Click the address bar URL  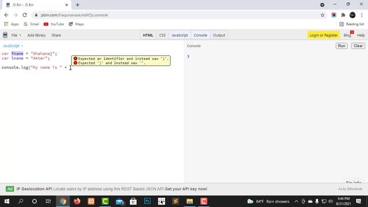(74, 15)
